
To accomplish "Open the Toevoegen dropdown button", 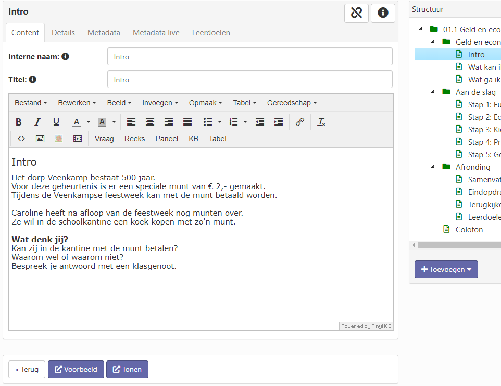I will pyautogui.click(x=446, y=269).
